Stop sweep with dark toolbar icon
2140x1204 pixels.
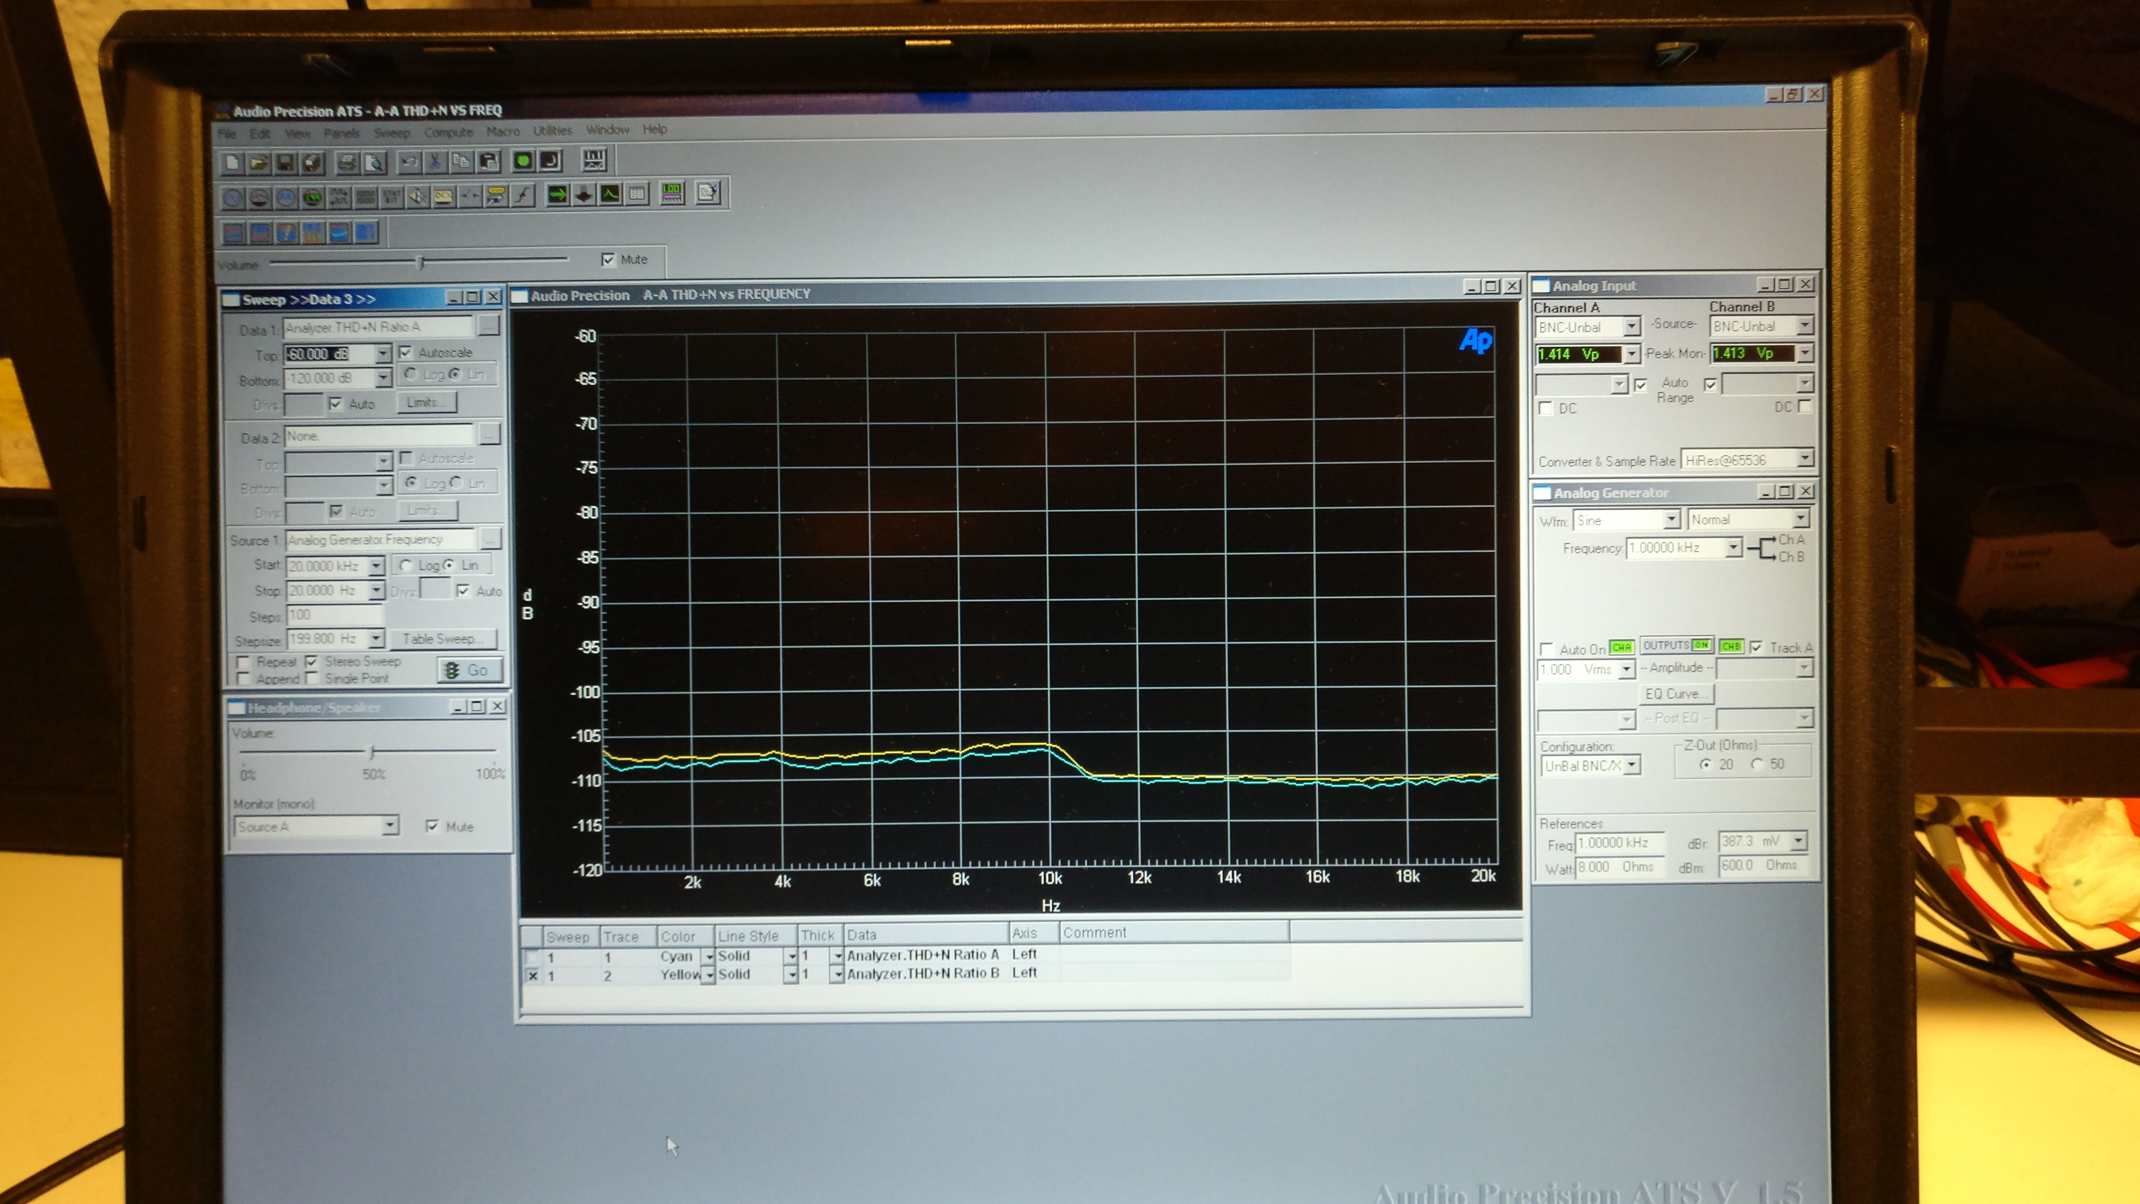click(550, 161)
